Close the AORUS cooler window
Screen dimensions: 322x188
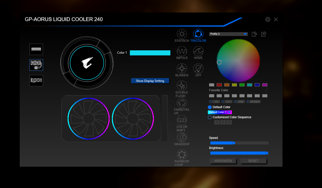[x=276, y=19]
